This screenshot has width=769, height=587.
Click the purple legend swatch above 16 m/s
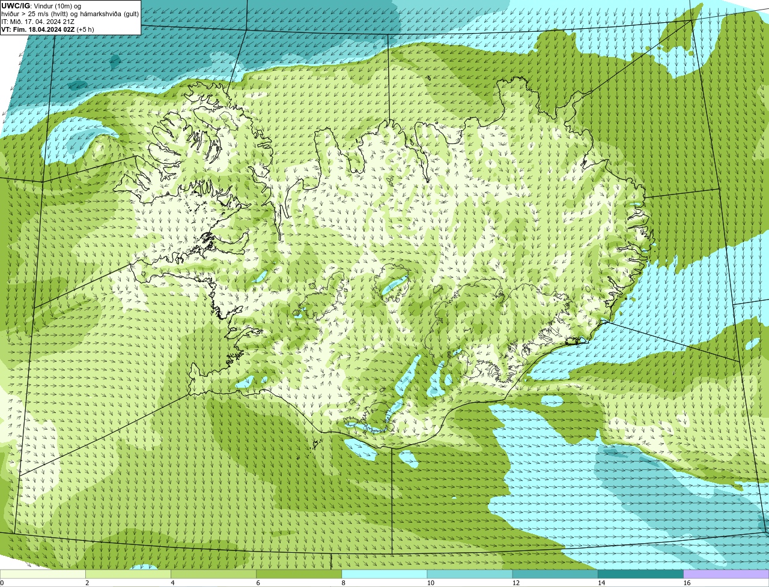tap(726, 574)
